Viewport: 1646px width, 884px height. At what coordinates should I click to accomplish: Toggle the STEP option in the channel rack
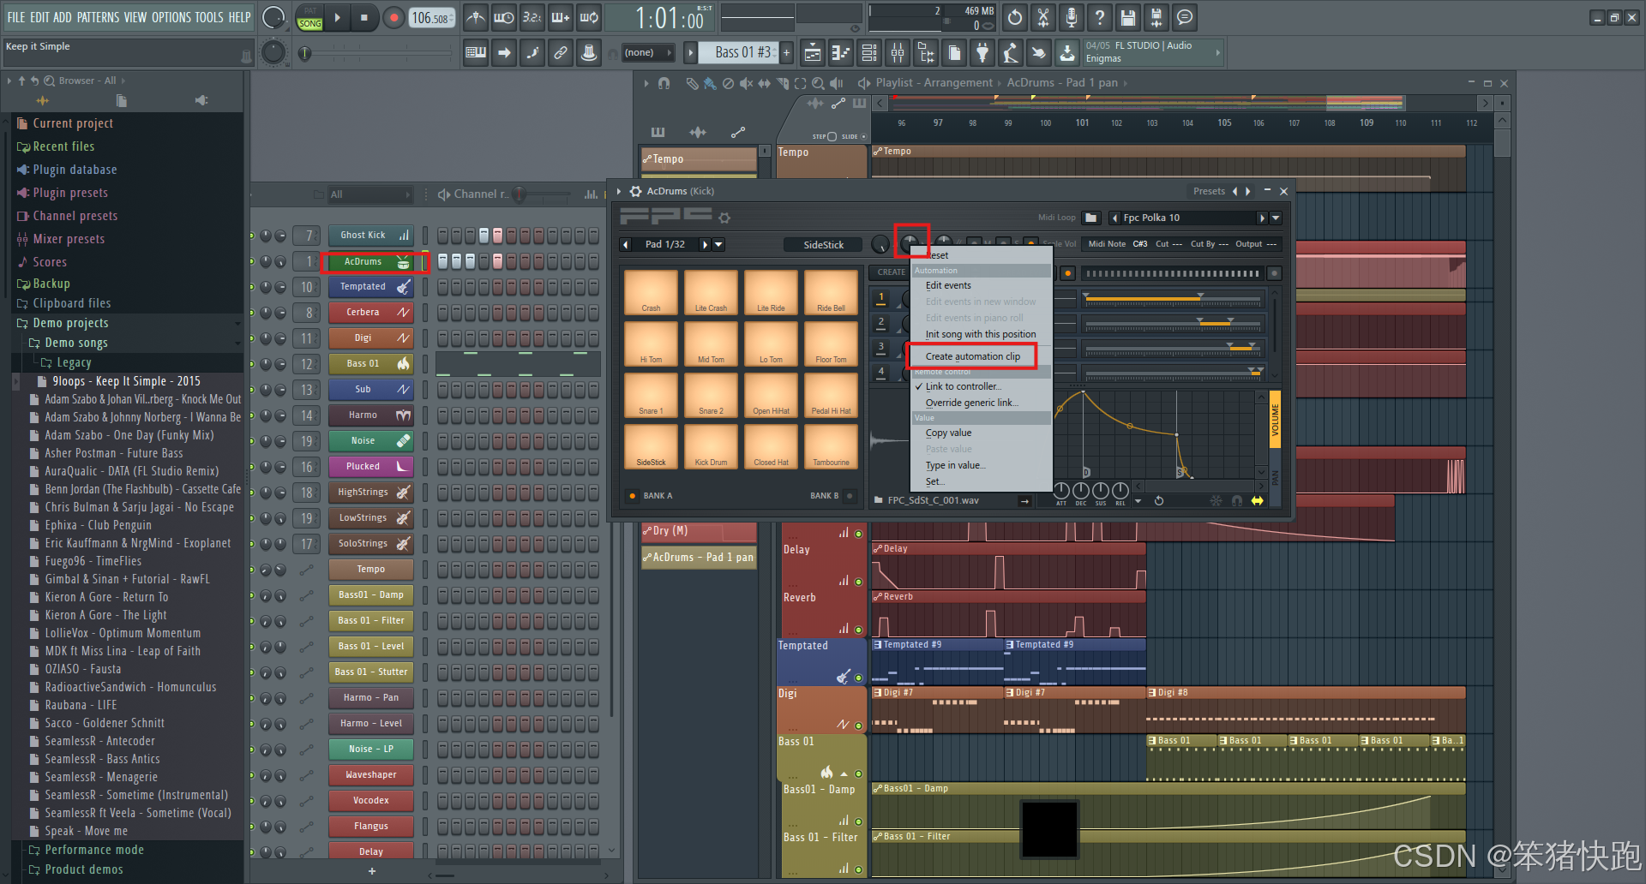pos(832,137)
